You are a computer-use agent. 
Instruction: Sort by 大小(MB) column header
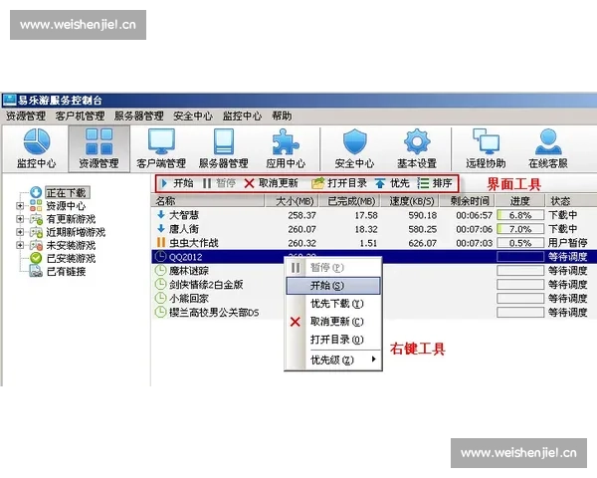[x=292, y=201]
